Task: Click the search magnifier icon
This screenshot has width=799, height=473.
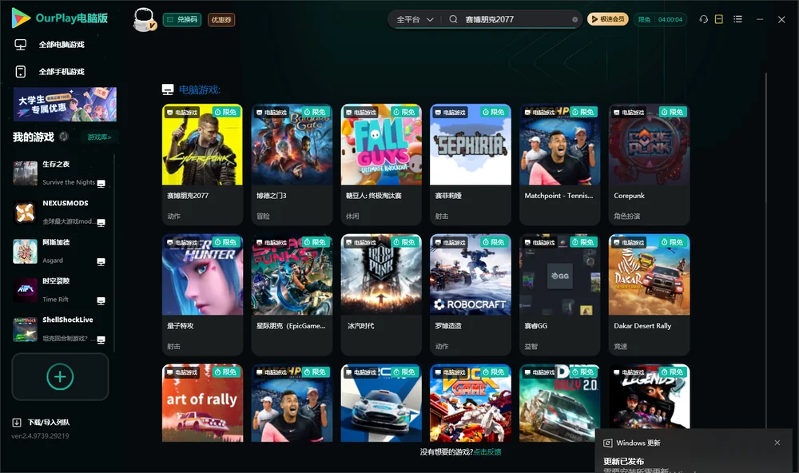Action: pyautogui.click(x=453, y=19)
